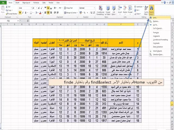Switch to the Page Layout tab
This screenshot has height=130, width=174.
pos(26,2)
